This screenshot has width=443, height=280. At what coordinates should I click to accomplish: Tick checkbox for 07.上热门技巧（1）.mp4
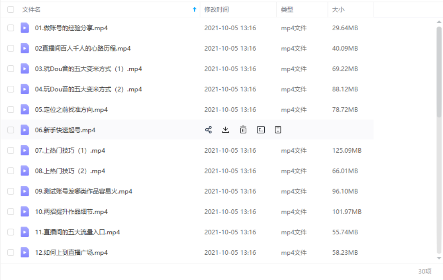11,150
